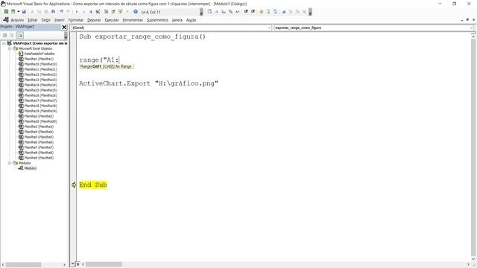Screen dimensions: 477x268
Task: Collapse the VBAProject root tree node
Action: point(4,43)
